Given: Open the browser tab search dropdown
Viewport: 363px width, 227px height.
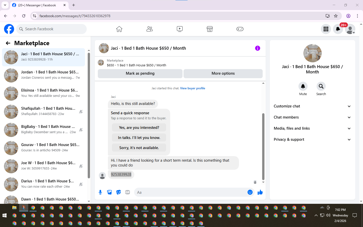Looking at the screenshot, I should [5, 5].
